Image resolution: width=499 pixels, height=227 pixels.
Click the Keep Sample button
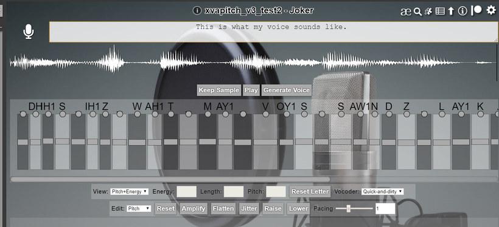pos(219,90)
